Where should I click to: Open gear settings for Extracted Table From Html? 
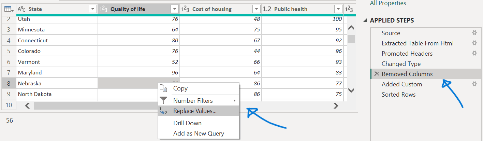[x=474, y=43]
